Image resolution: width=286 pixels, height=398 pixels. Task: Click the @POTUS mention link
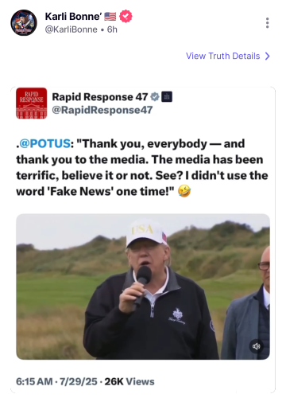click(x=45, y=143)
